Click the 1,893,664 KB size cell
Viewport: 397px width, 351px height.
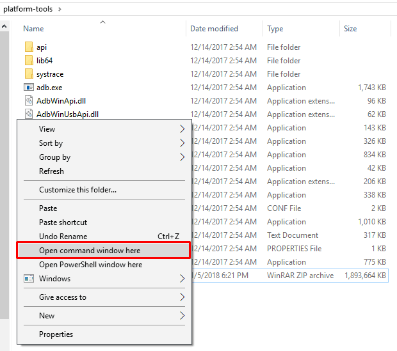coord(365,275)
